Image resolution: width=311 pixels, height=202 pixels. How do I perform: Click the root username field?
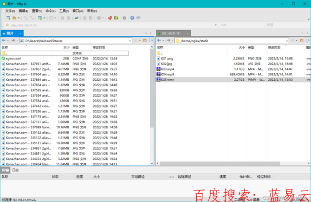(x=242, y=25)
